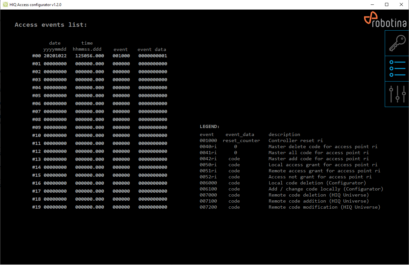
Task: Click the event data value 0000000001
Action: click(x=152, y=56)
